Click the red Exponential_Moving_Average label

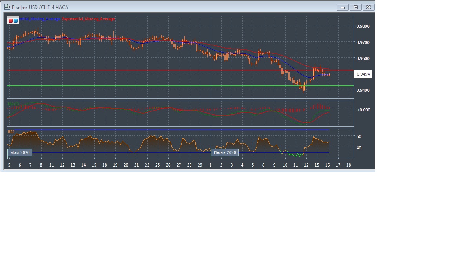(x=89, y=19)
